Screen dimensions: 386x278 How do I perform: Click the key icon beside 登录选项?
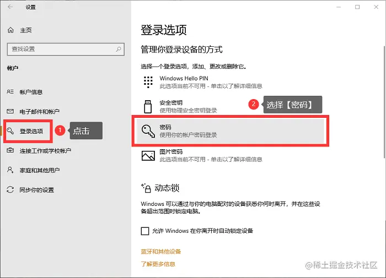click(10, 131)
